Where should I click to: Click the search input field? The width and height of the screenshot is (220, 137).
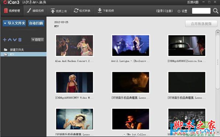pos(201,11)
